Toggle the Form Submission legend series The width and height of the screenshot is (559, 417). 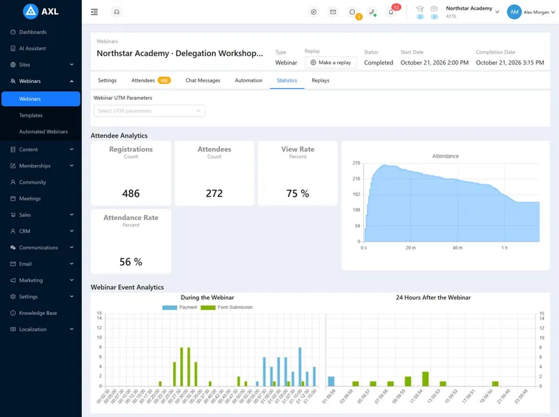pyautogui.click(x=226, y=307)
